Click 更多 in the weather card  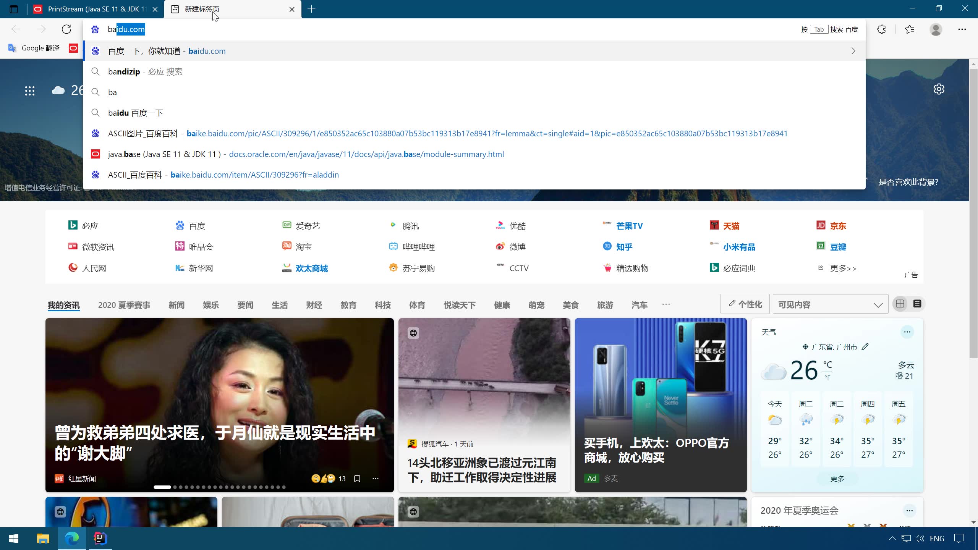(x=837, y=479)
